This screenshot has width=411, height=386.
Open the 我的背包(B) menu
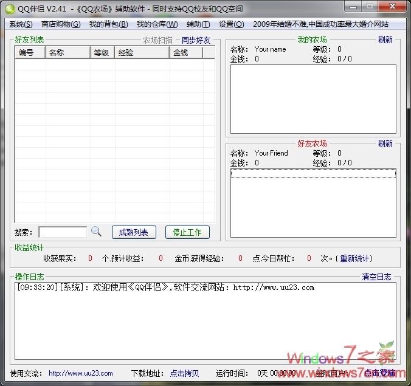click(108, 24)
